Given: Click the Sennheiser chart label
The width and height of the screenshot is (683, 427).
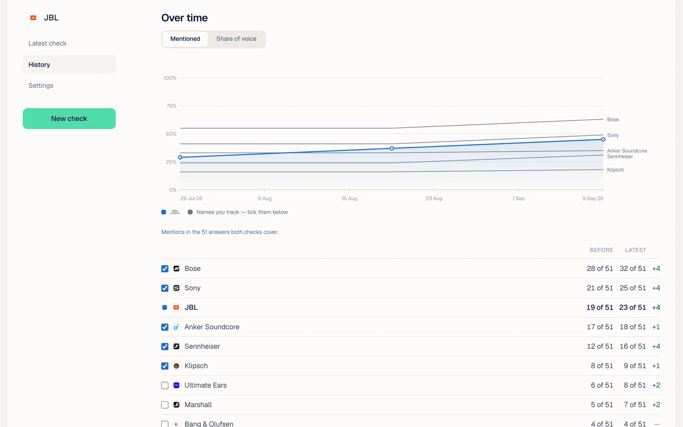Looking at the screenshot, I should [620, 157].
